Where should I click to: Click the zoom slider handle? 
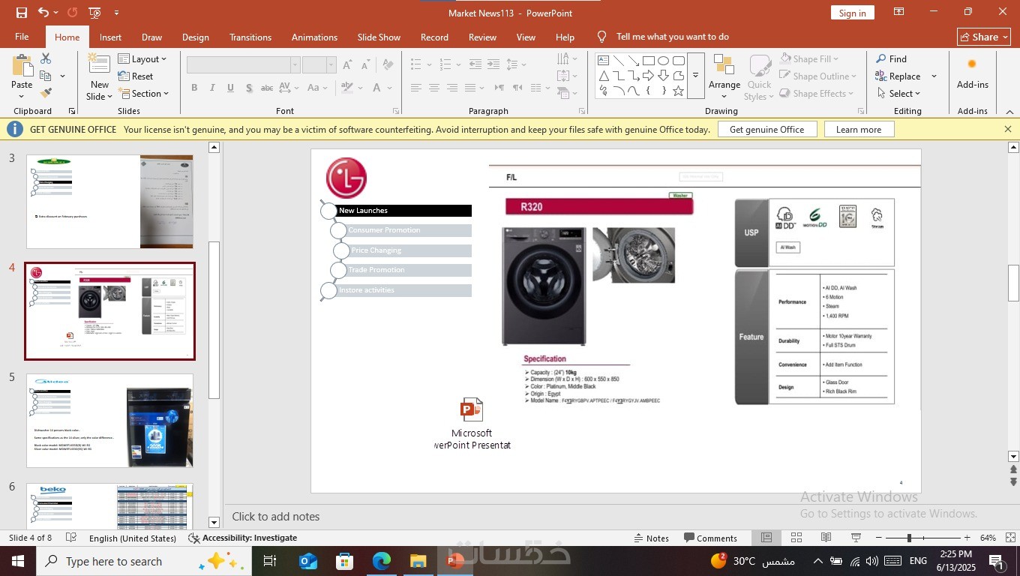(909, 538)
